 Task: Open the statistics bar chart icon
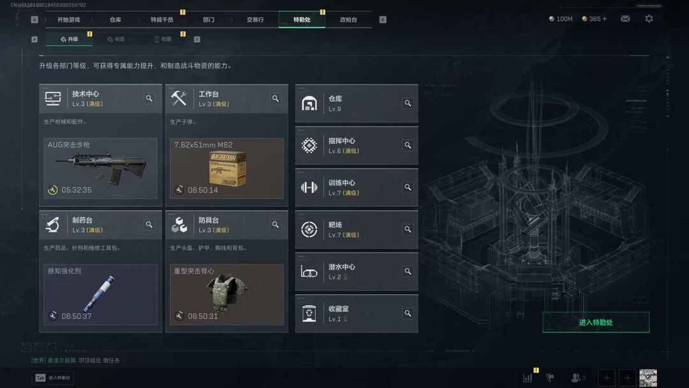(x=528, y=377)
